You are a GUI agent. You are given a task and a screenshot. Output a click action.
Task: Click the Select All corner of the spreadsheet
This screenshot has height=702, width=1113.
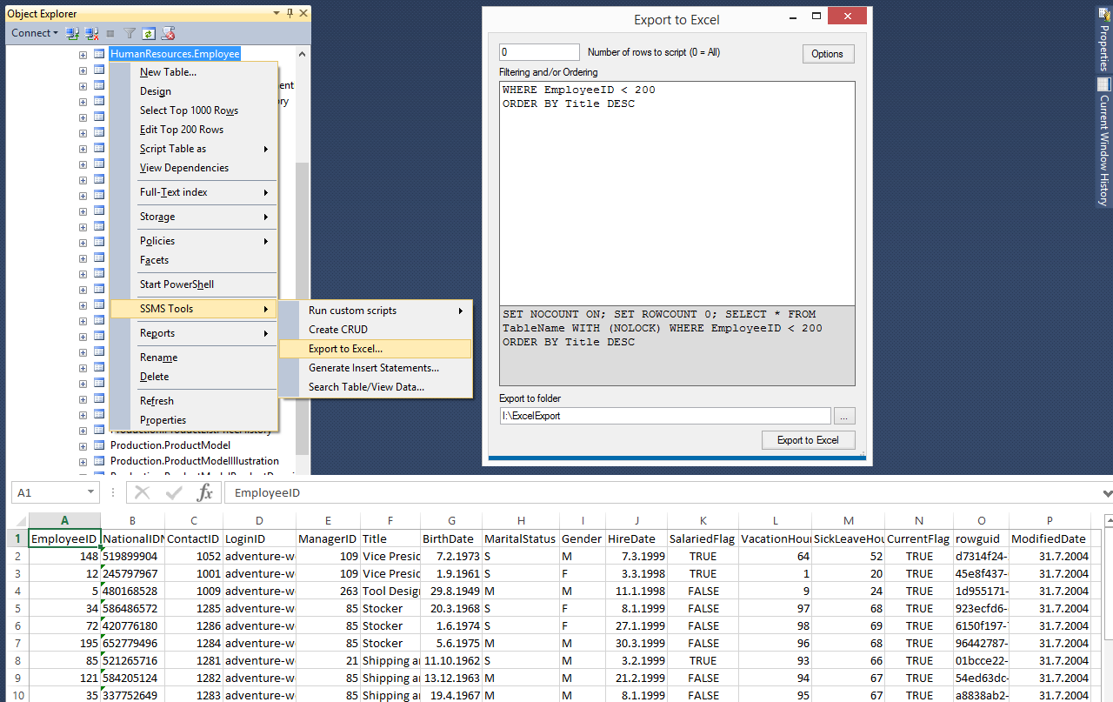(17, 521)
